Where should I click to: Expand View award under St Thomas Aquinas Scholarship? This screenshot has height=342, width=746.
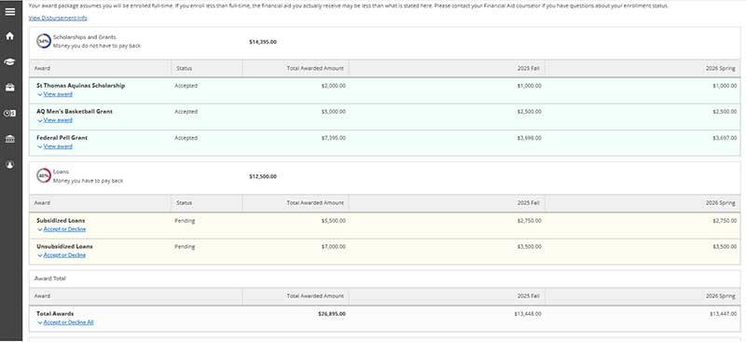tap(58, 94)
